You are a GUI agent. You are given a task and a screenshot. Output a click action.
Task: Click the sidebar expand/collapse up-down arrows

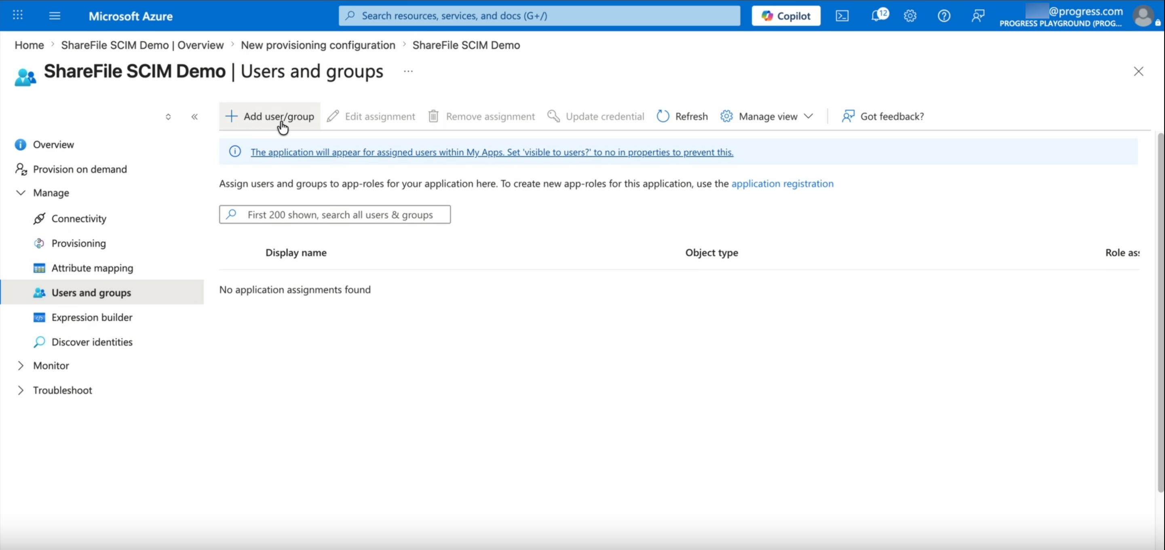[x=168, y=117]
